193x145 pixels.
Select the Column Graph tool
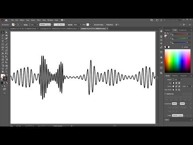coord(6,66)
